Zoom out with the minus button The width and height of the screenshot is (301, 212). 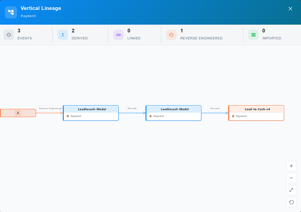[291, 178]
